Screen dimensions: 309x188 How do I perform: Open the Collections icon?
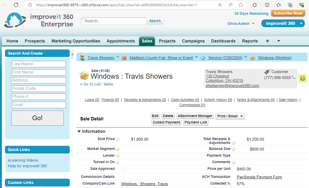tap(290, 5)
